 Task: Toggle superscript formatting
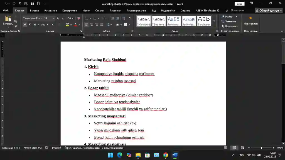pyautogui.click(x=53, y=24)
